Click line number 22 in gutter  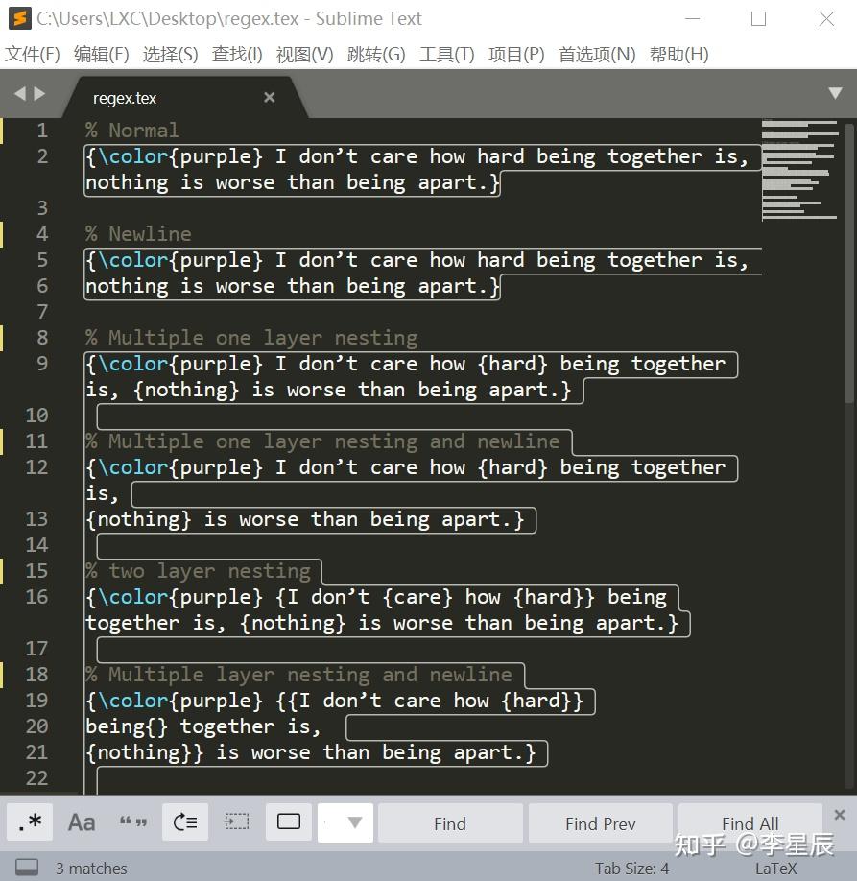coord(36,778)
